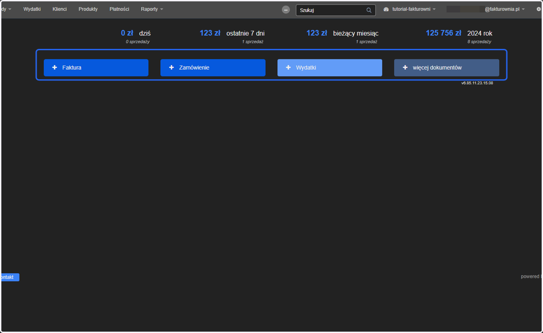Open więcej dokumentów options

point(447,67)
